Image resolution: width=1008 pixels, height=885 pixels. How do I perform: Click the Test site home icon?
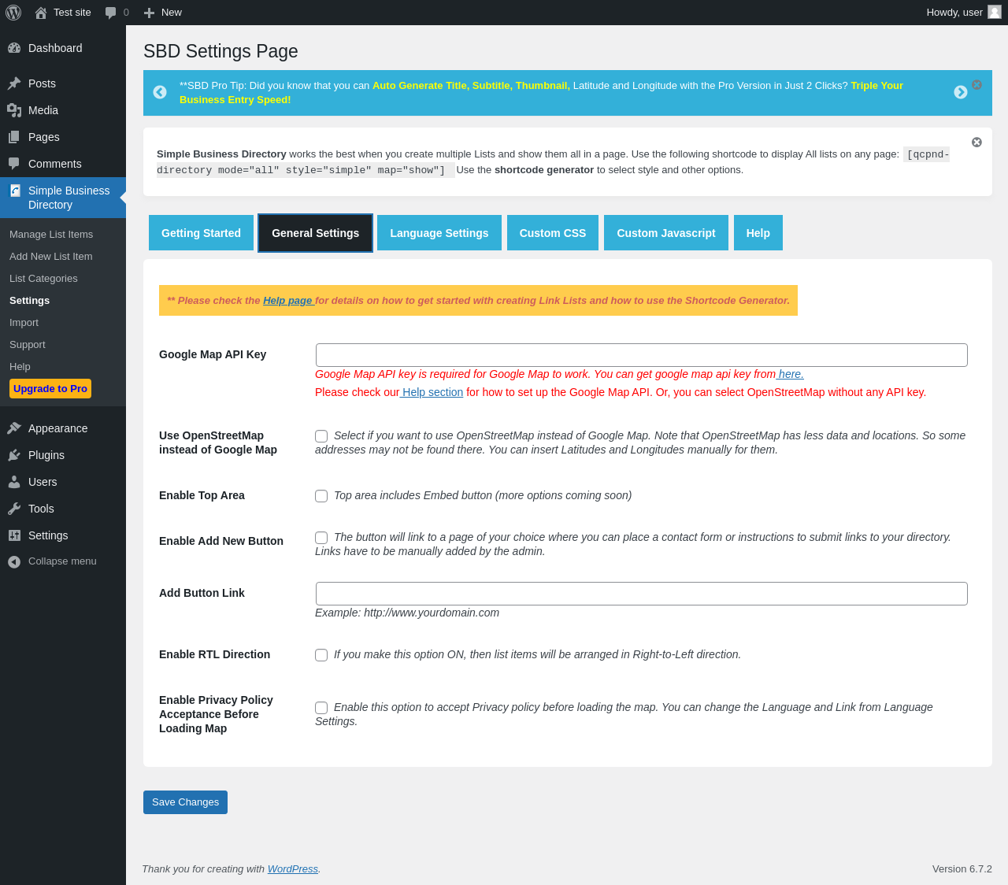[41, 13]
